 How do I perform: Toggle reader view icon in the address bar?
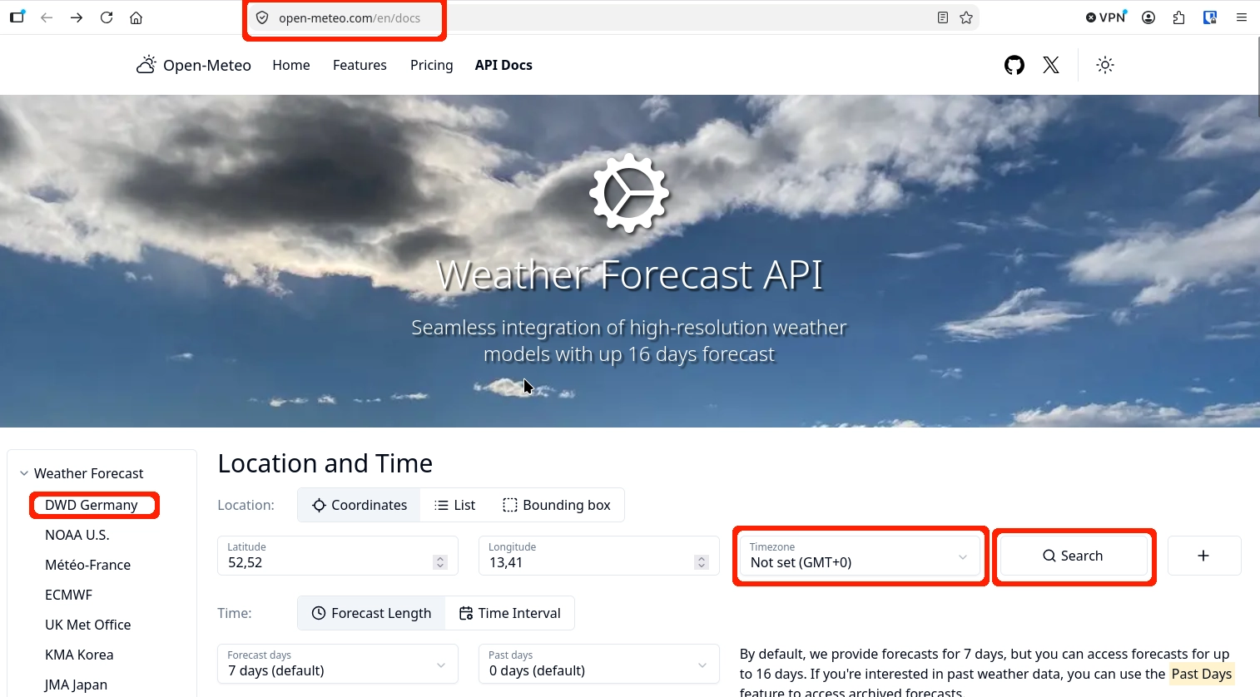point(943,17)
